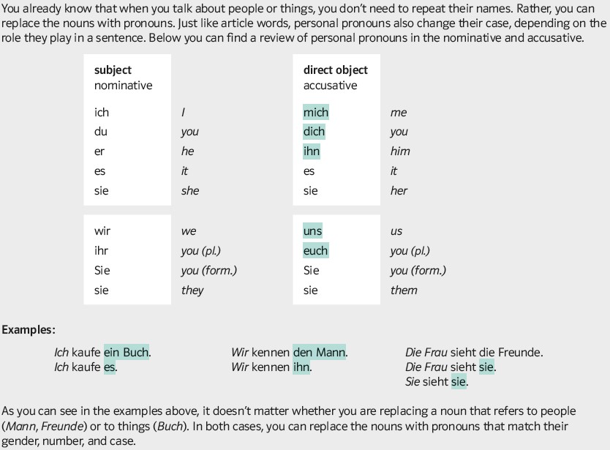Click the nominative pronoun "du" in the table
Image resolution: width=610 pixels, height=450 pixels.
pyautogui.click(x=101, y=132)
